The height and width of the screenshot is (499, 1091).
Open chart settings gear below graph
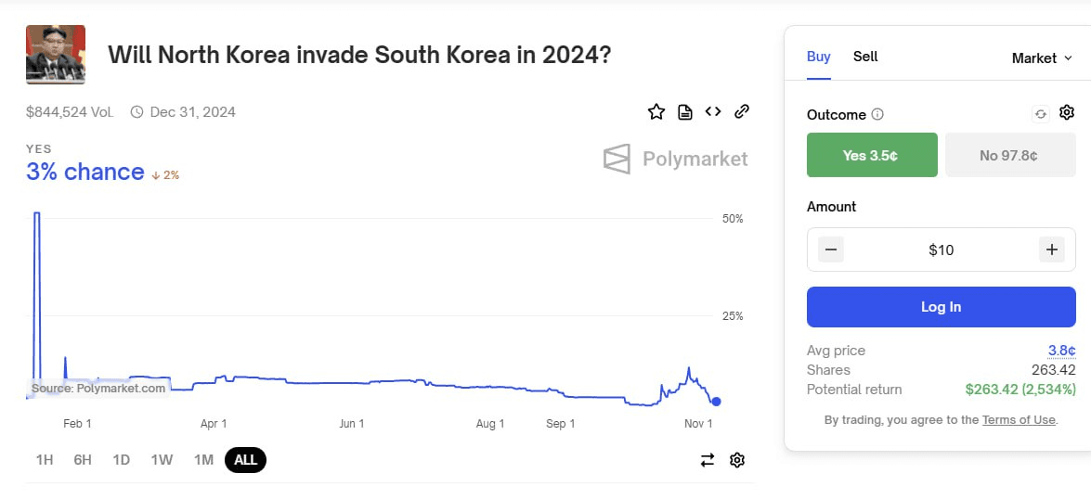pyautogui.click(x=737, y=460)
